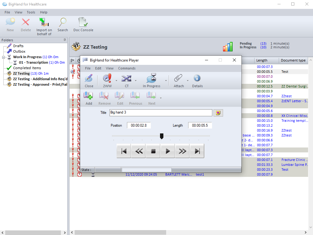The width and height of the screenshot is (313, 235).
Task: Click right arrow of Folders scrollbar
Action: click(65, 233)
